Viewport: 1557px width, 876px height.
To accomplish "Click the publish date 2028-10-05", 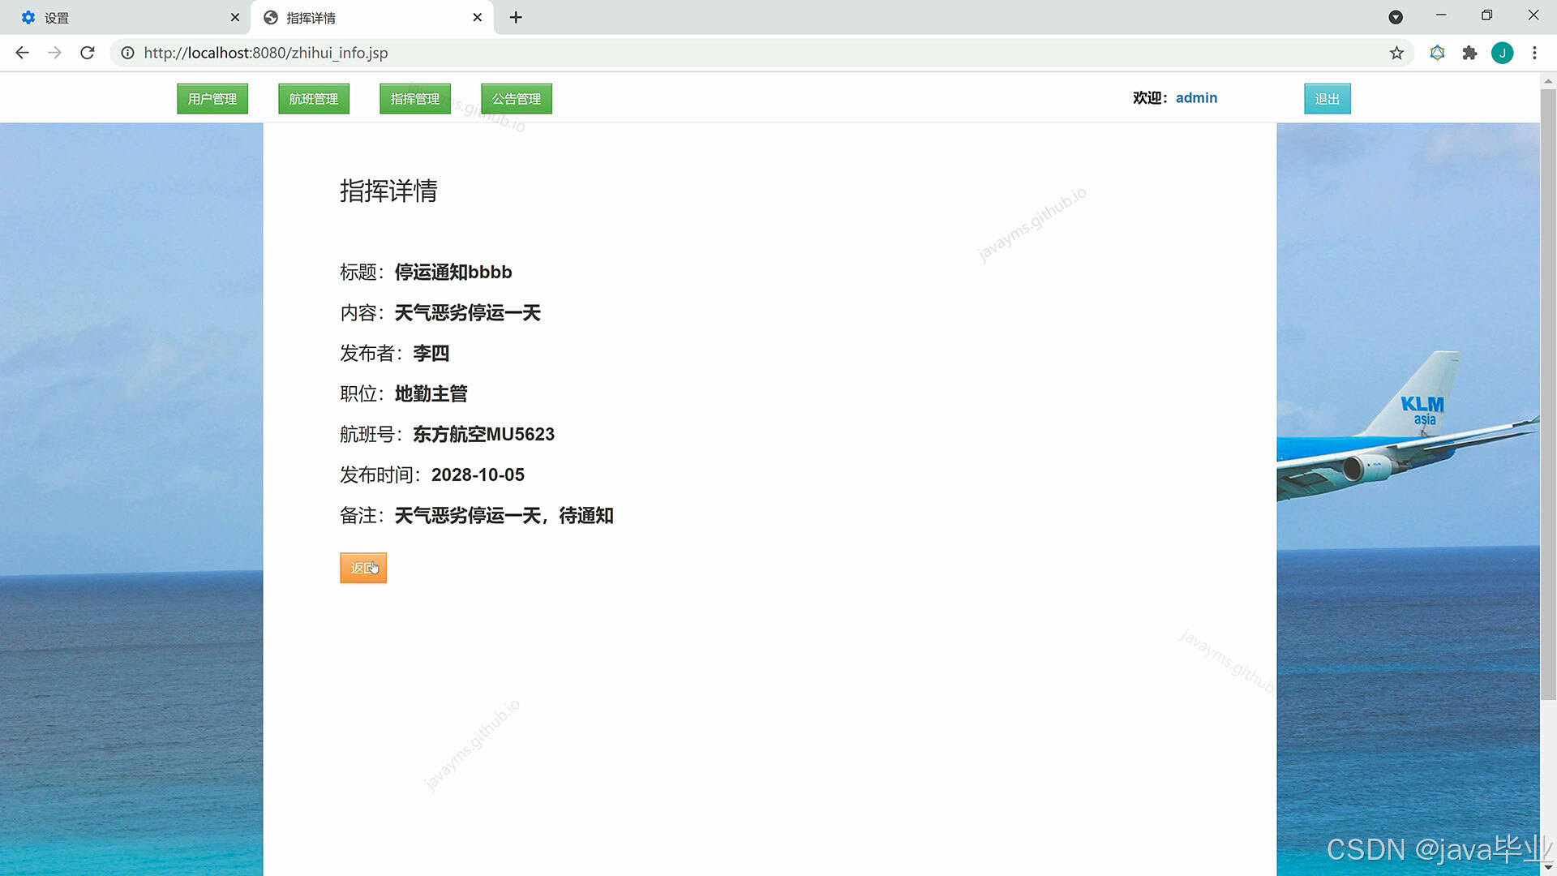I will [x=478, y=475].
